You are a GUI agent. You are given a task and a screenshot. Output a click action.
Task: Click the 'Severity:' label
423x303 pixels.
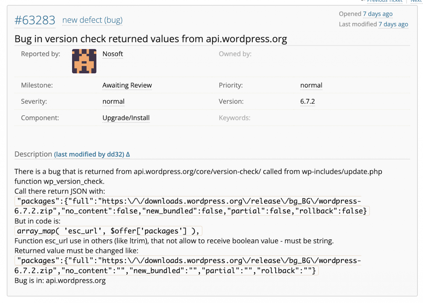(x=34, y=101)
